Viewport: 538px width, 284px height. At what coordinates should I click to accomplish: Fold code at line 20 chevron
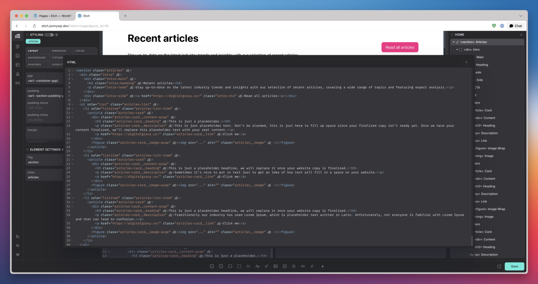73,155
